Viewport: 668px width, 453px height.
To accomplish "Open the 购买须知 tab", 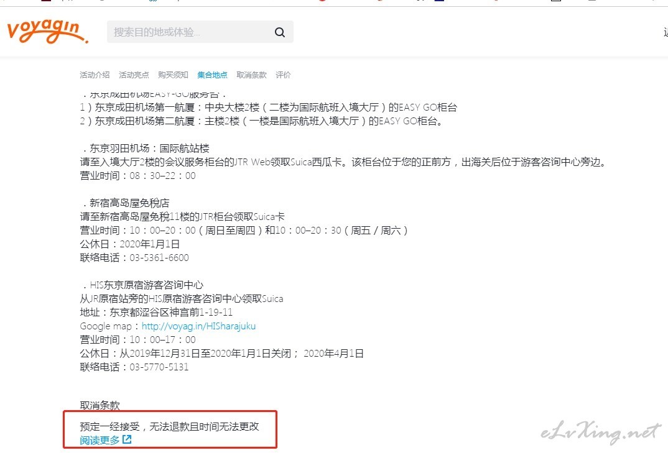I will [x=173, y=75].
